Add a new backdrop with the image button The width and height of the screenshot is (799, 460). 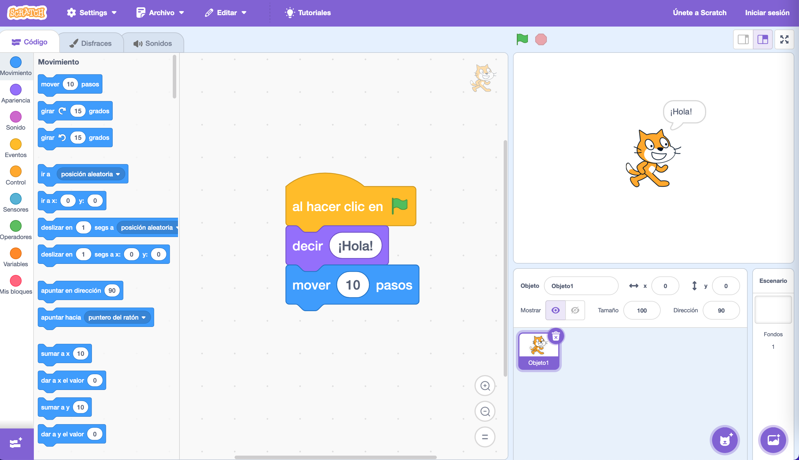pos(773,440)
